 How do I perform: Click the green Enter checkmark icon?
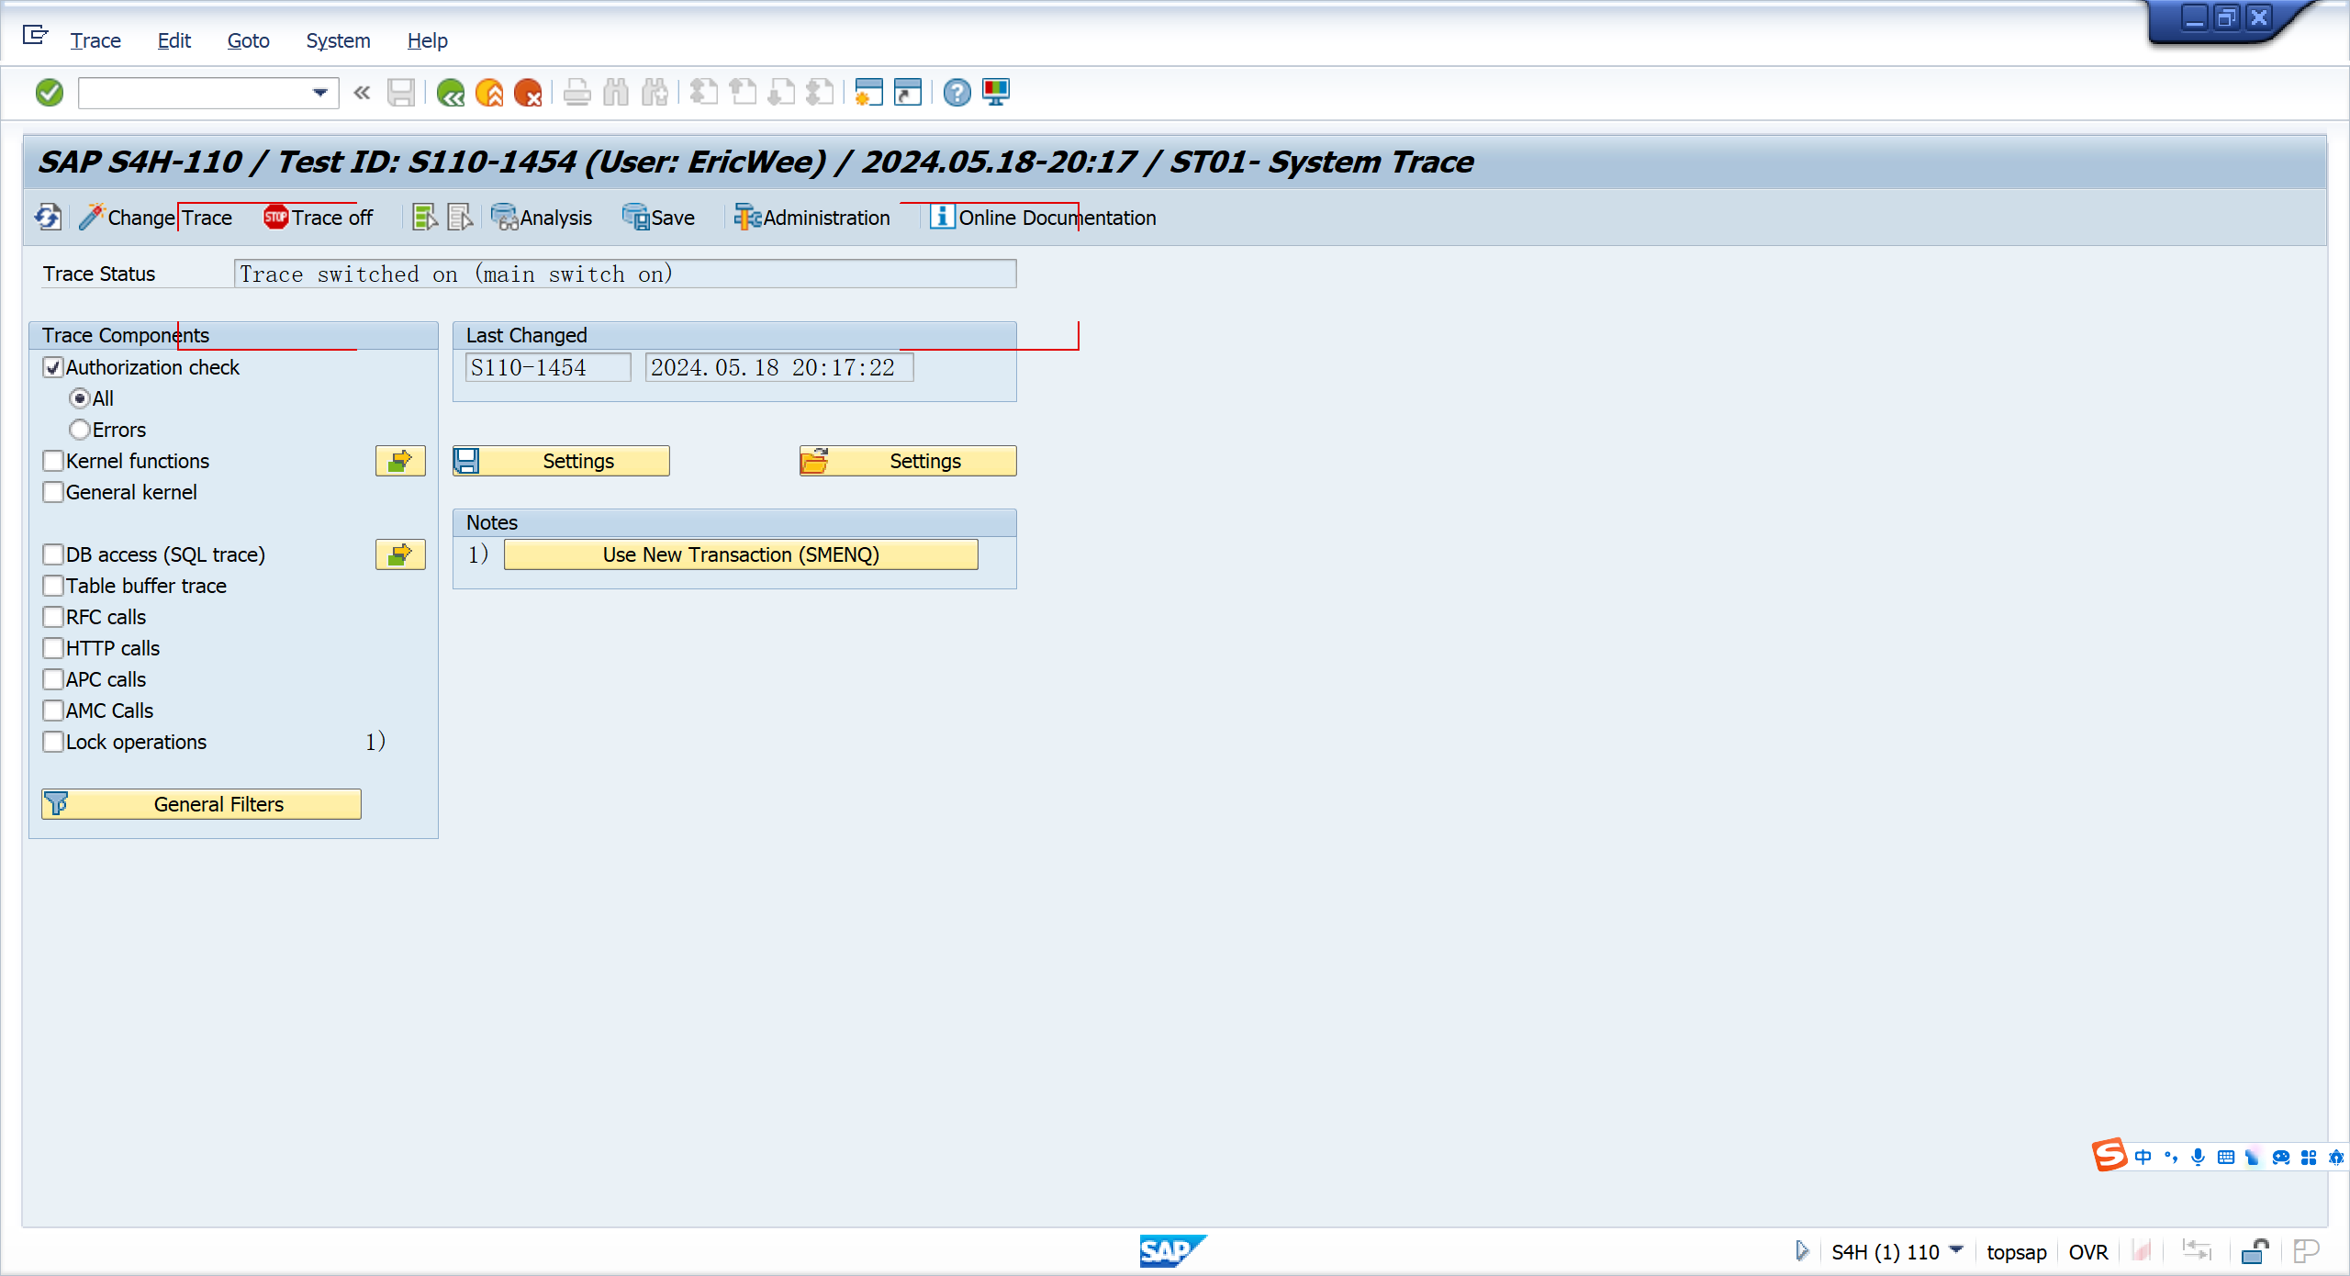coord(49,93)
